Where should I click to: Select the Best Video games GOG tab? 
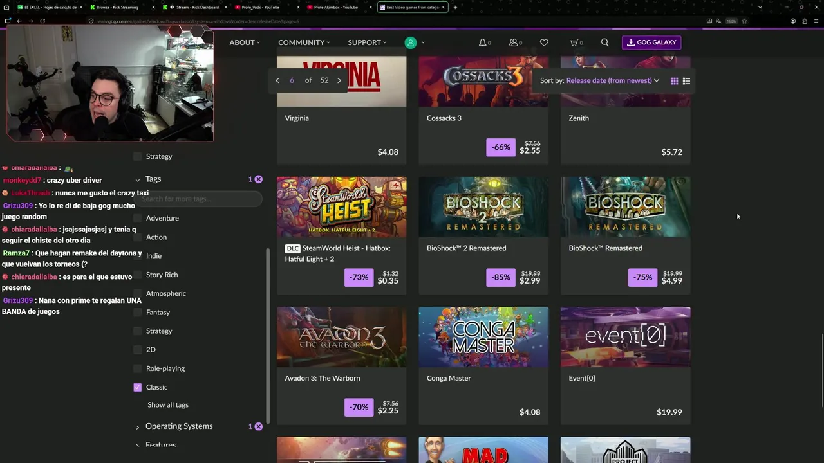pos(412,7)
